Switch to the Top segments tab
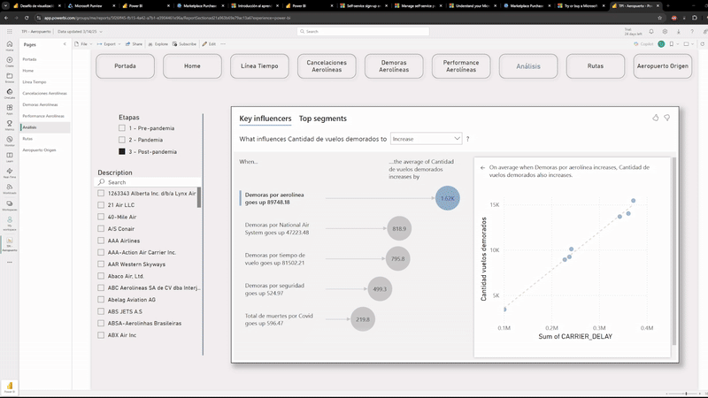The image size is (708, 398). click(322, 119)
